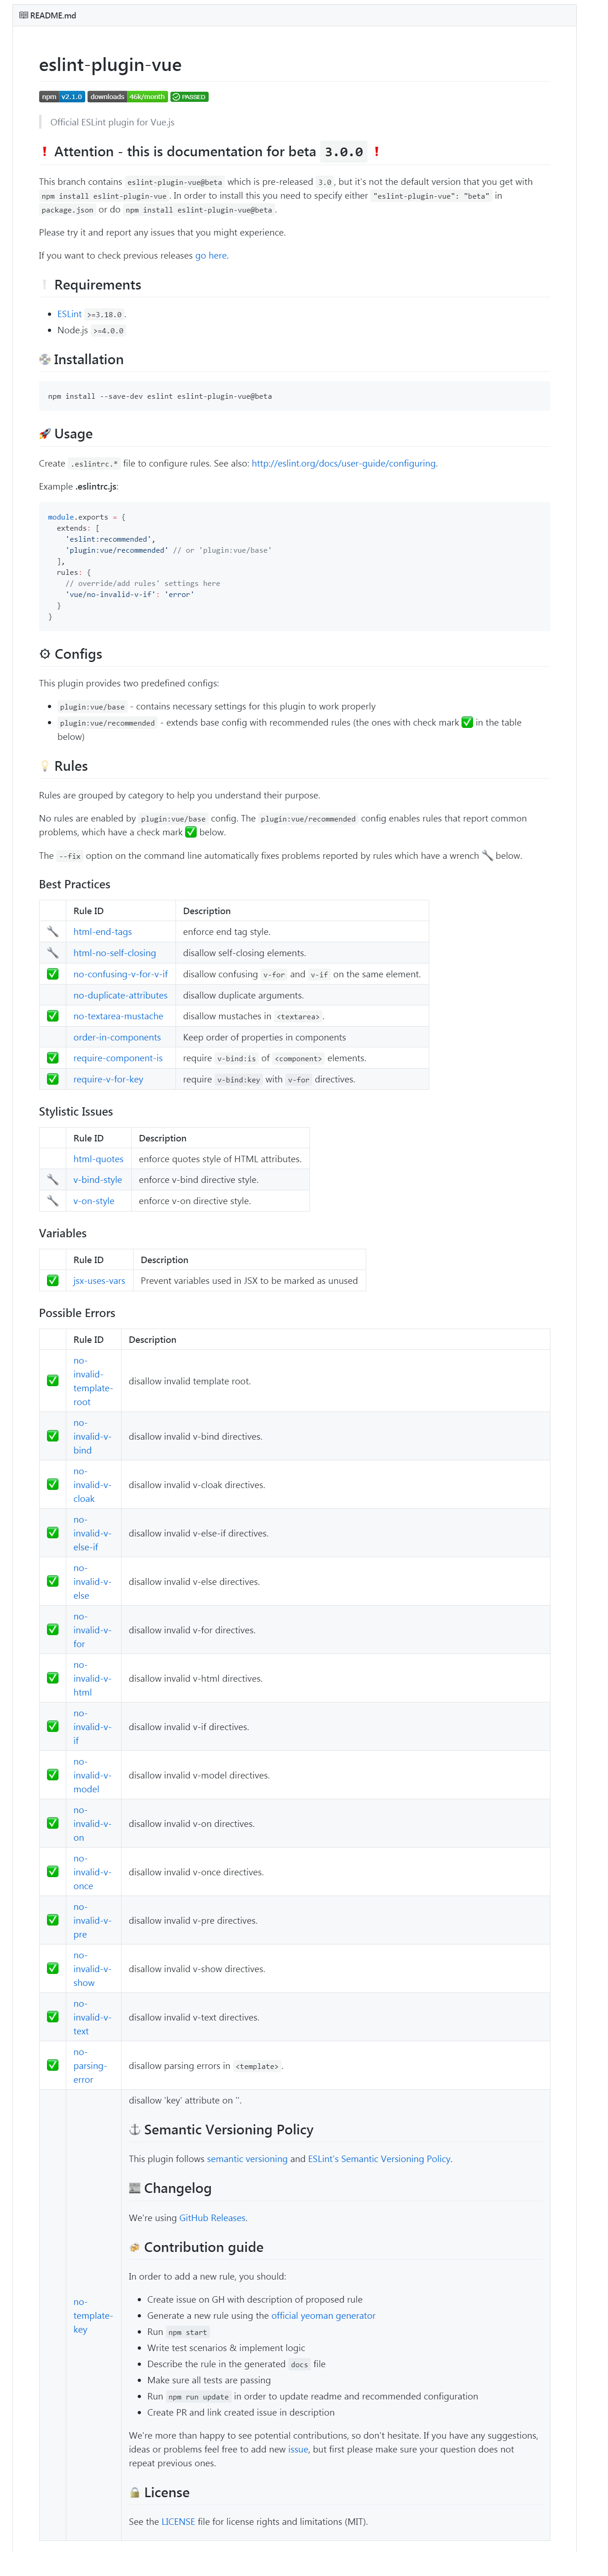The height and width of the screenshot is (2576, 608).
Task: Open the v-bind-style rule link
Action: [97, 1180]
